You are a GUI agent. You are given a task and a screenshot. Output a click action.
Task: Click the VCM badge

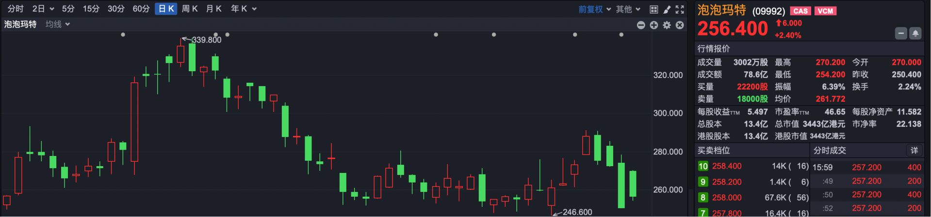[x=825, y=11]
